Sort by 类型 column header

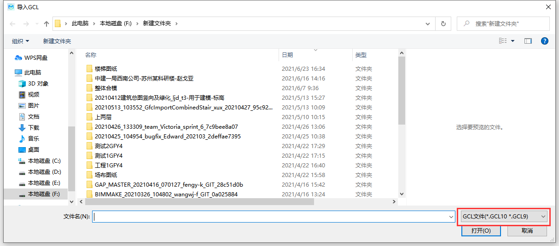tap(361, 55)
